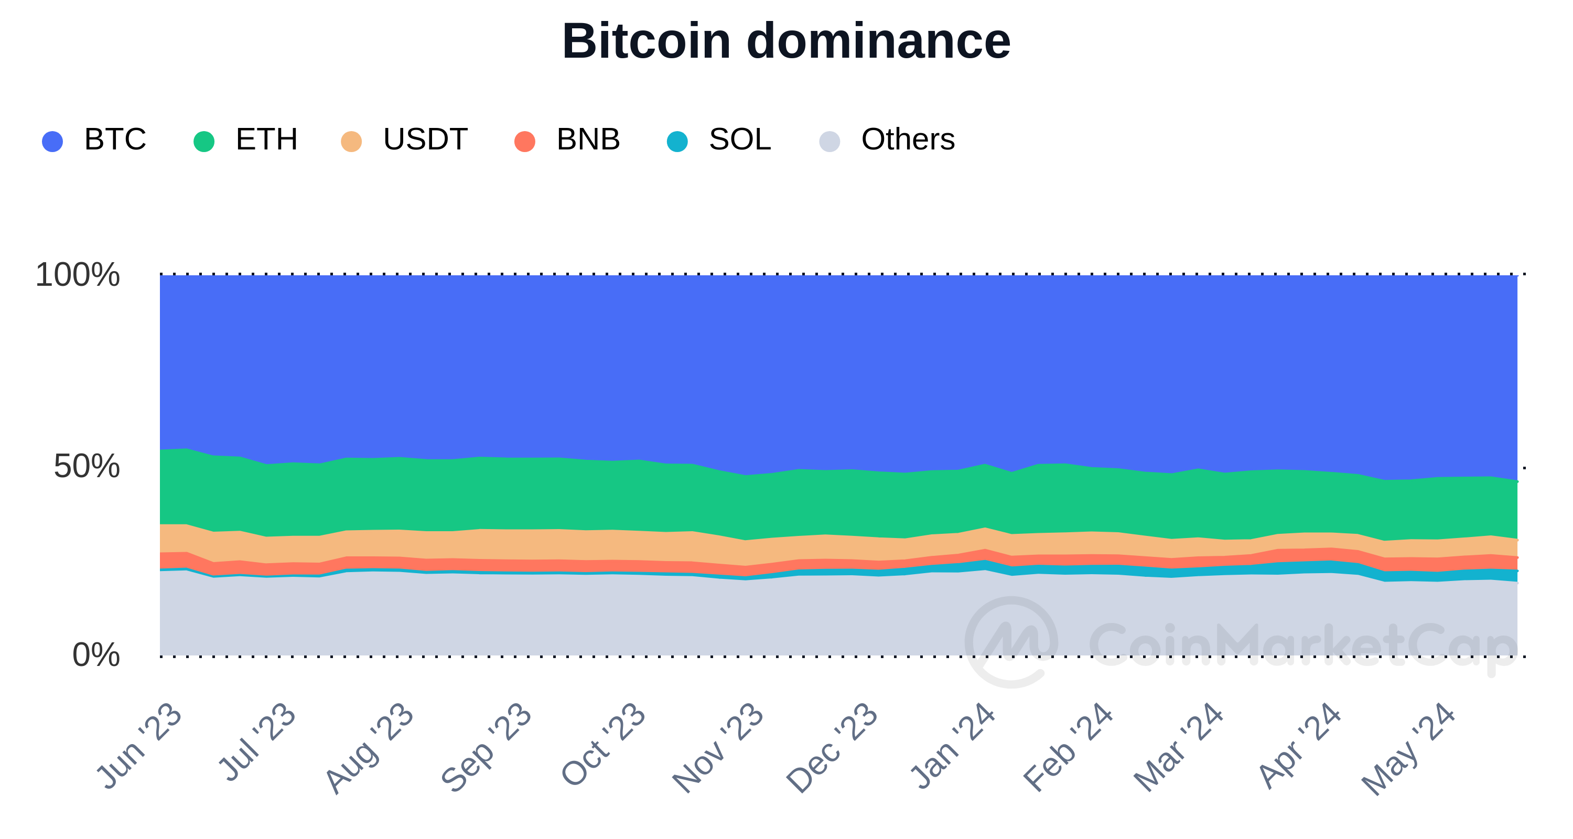Click the Nov '23 x-axis label

pos(719,748)
